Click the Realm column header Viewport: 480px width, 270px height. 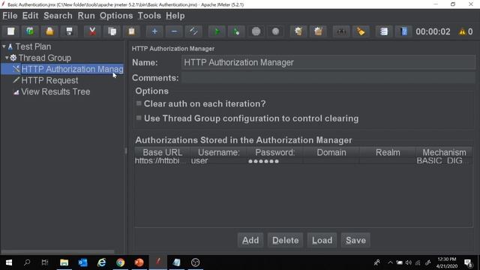pos(388,152)
